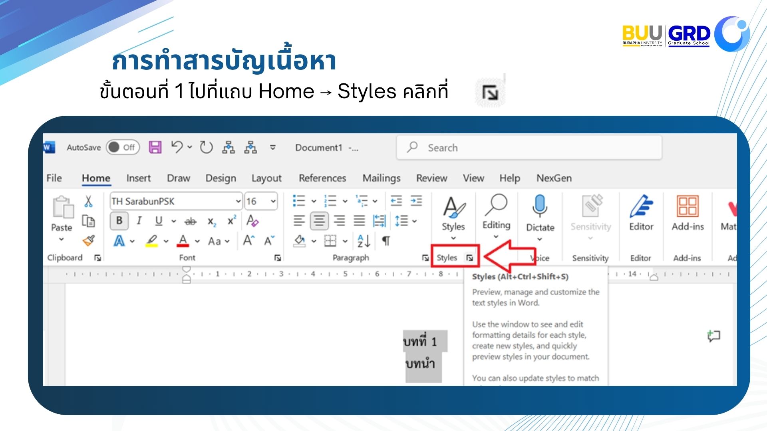Open the font size 16 dropdown

tap(273, 201)
